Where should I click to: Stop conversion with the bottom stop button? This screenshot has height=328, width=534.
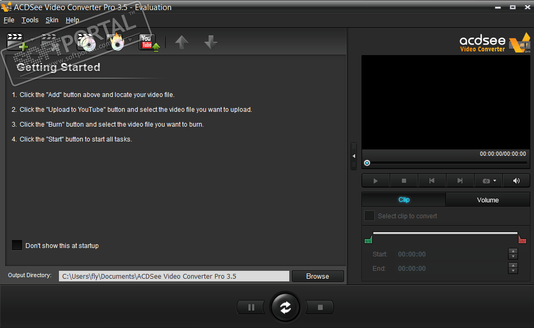click(320, 307)
